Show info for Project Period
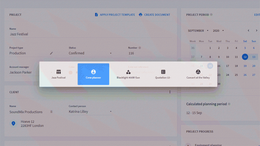260x146 pixels. click(211, 14)
